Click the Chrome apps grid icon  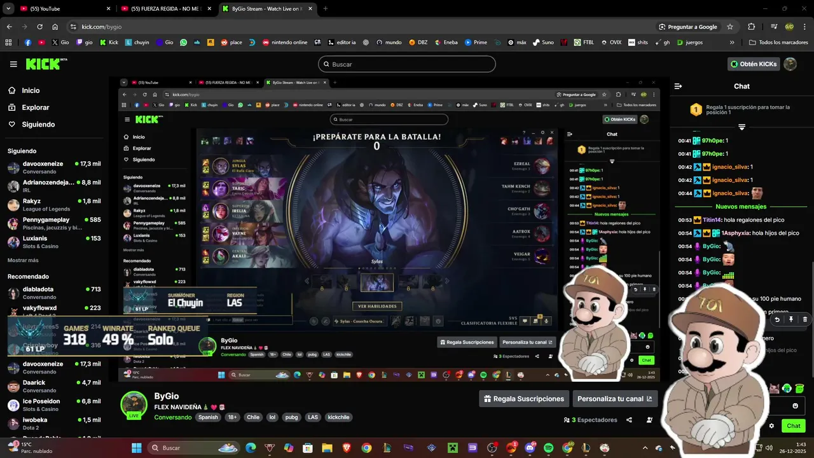pos(8,43)
